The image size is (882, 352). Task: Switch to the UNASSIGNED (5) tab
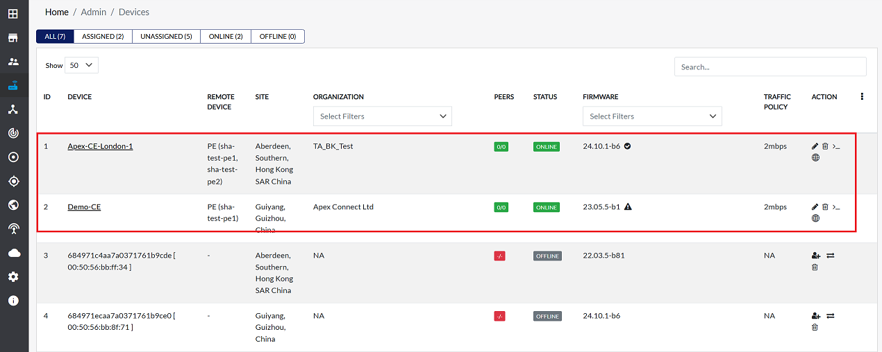pos(166,37)
